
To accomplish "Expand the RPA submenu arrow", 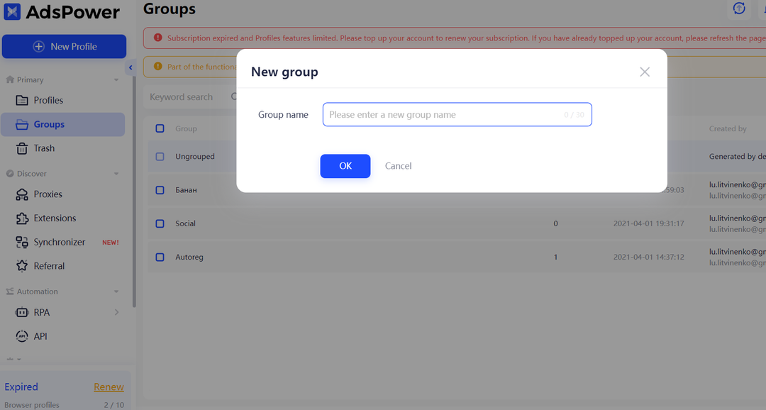I will [117, 312].
